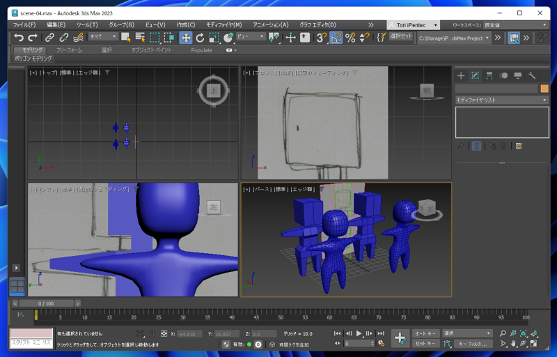
Task: Click the Undo arrow icon
Action: click(x=19, y=38)
